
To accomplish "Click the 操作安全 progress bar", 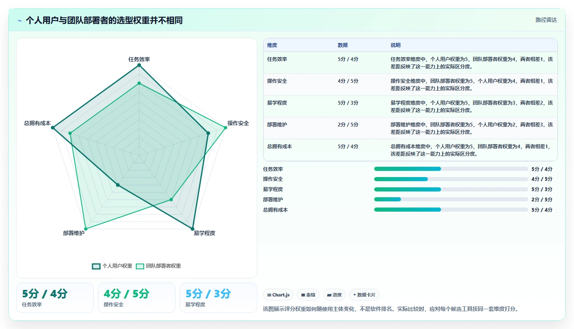I will coord(451,179).
